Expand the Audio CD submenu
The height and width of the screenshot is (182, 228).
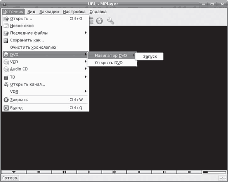tap(46, 69)
